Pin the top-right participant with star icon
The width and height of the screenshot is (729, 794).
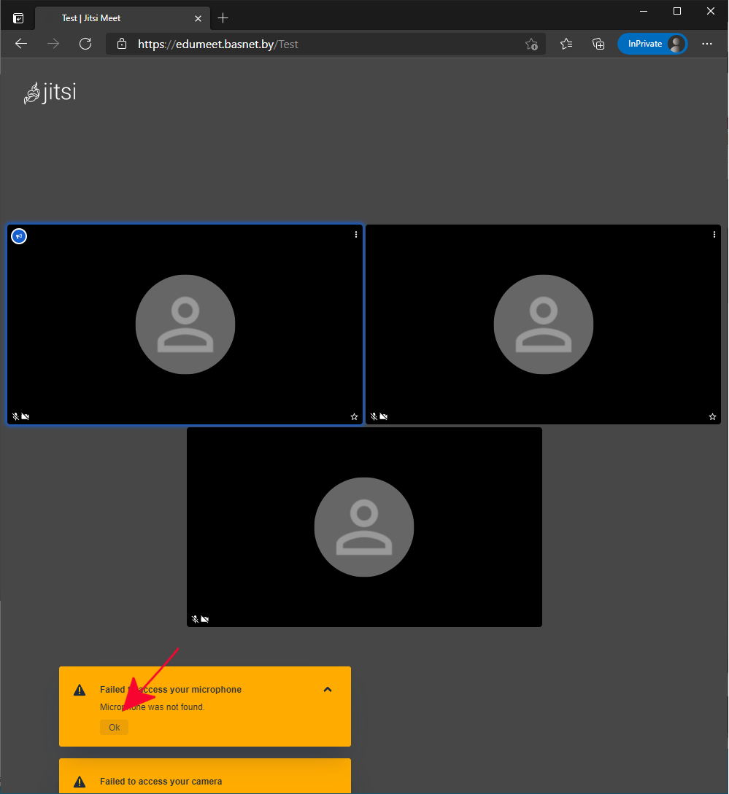coord(713,417)
